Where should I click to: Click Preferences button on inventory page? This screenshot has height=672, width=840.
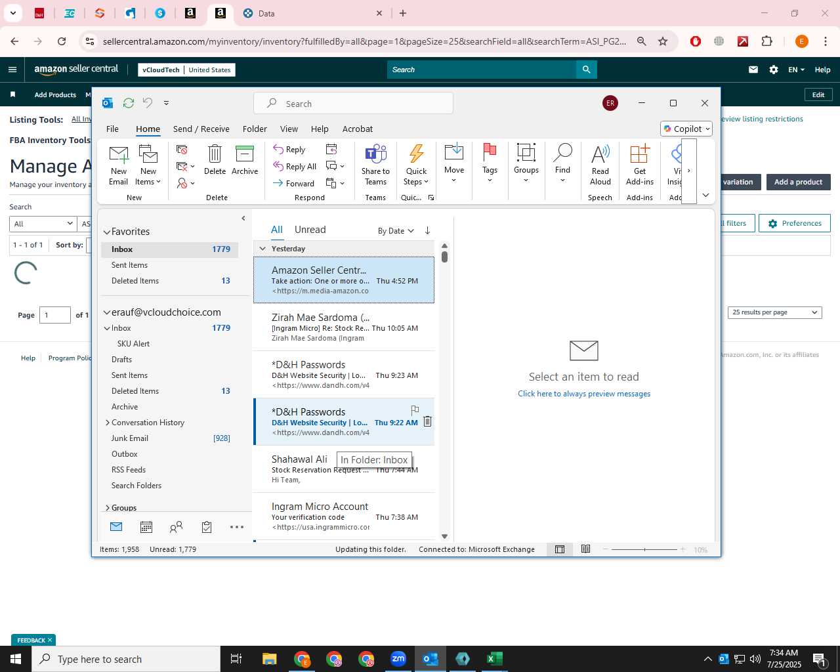795,223
